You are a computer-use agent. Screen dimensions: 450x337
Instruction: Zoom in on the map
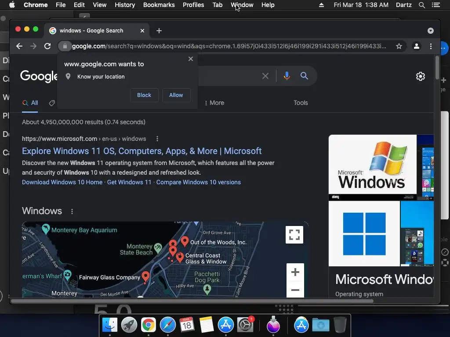click(x=295, y=272)
